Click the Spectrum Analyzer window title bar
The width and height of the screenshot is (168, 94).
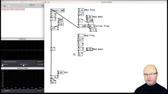23,68
